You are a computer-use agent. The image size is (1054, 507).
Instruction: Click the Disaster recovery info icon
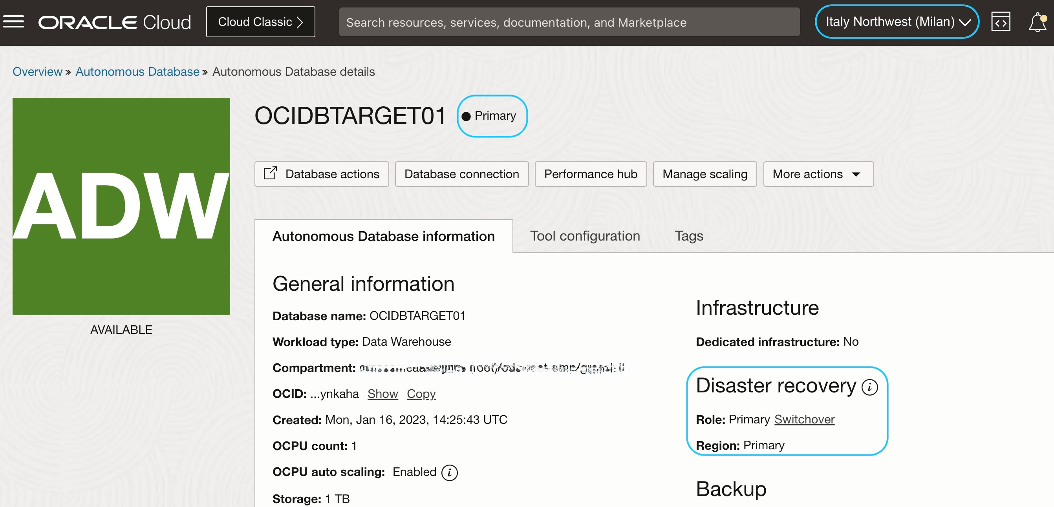(x=869, y=387)
